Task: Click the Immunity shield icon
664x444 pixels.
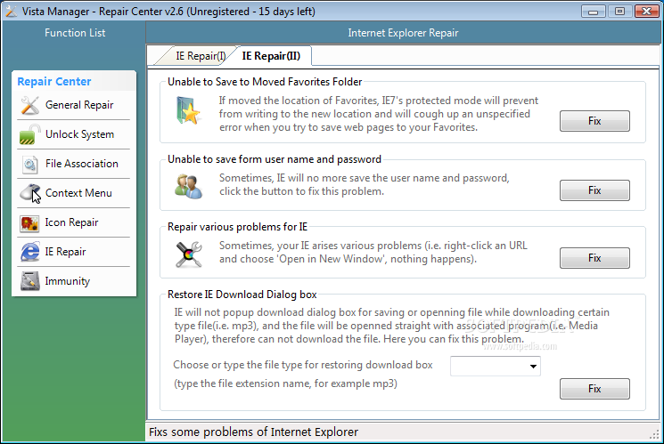Action: [29, 281]
